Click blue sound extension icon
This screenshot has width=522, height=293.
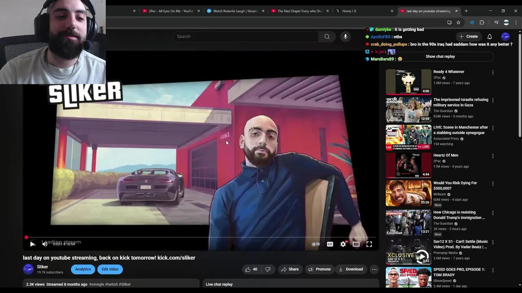tap(472, 22)
